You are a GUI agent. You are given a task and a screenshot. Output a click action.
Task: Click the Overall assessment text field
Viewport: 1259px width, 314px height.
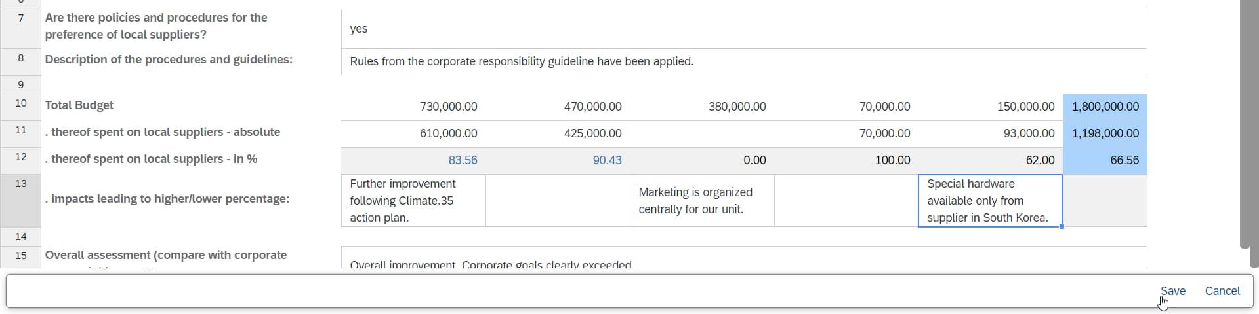pyautogui.click(x=743, y=260)
